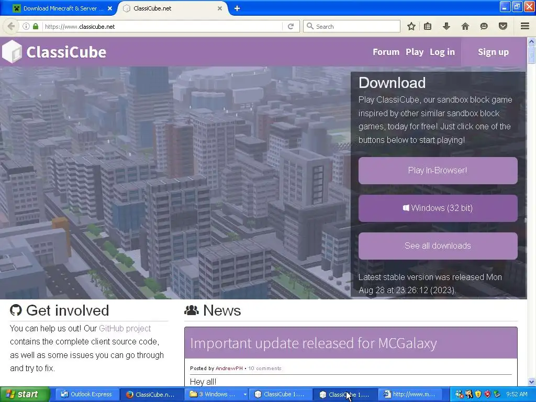536x402 pixels.
Task: Click the Play In-Browser! button
Action: tap(438, 171)
